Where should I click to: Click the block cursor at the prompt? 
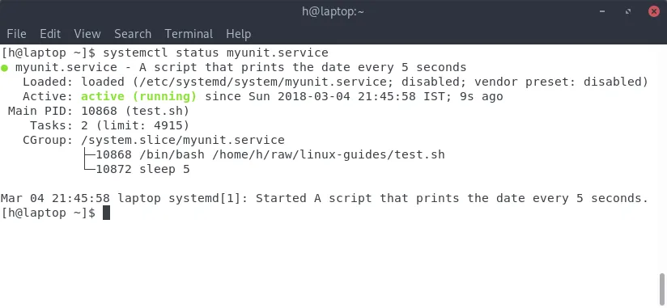(x=106, y=213)
